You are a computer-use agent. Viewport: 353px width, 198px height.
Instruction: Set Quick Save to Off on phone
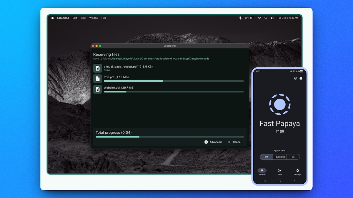tap(267, 157)
